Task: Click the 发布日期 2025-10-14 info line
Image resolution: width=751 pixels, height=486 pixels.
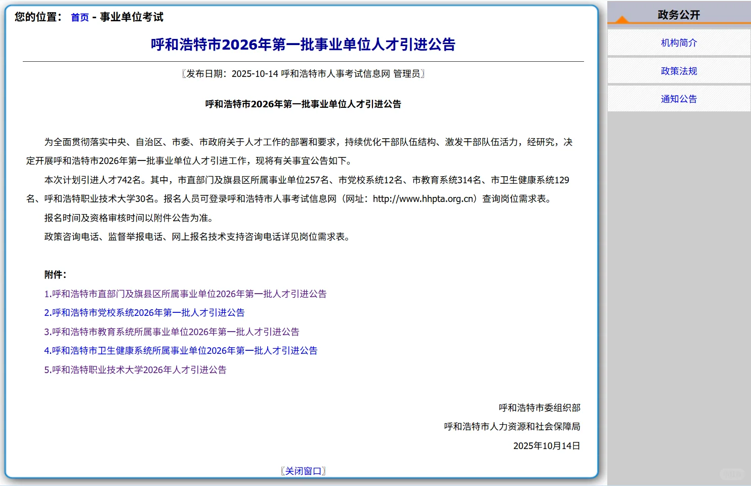Action: [x=303, y=74]
